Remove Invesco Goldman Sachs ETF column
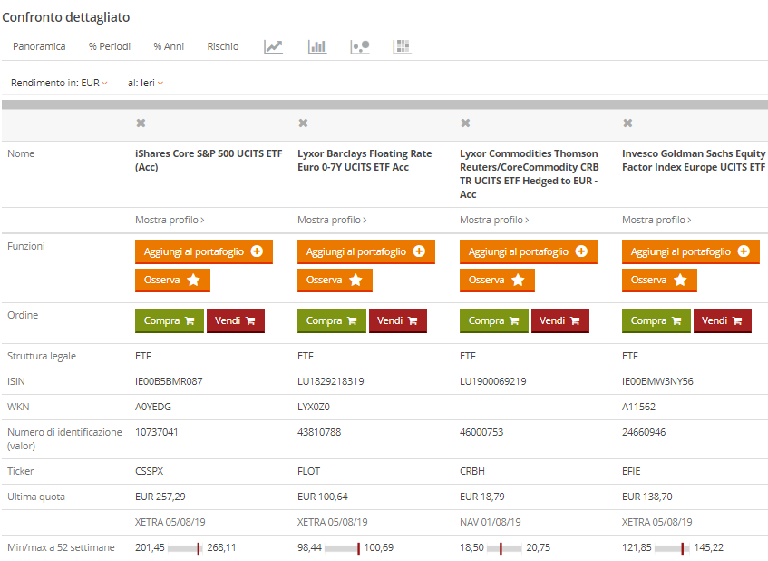 point(627,123)
